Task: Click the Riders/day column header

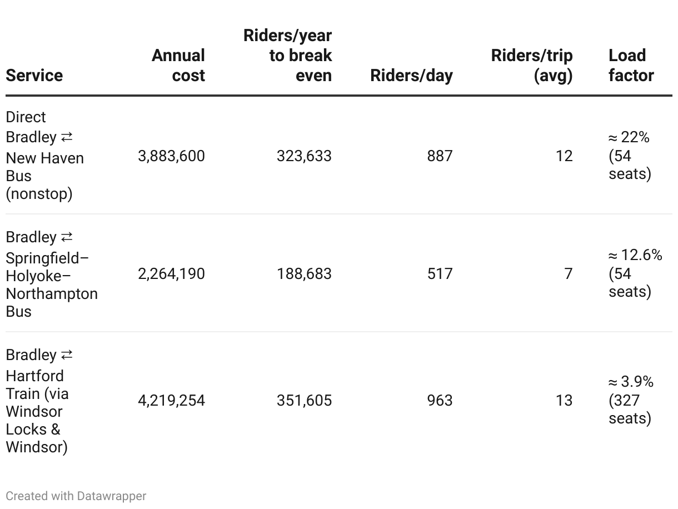Action: coord(411,75)
